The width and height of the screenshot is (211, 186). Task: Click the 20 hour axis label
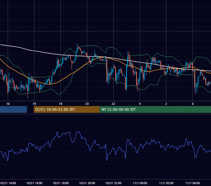tap(87, 104)
